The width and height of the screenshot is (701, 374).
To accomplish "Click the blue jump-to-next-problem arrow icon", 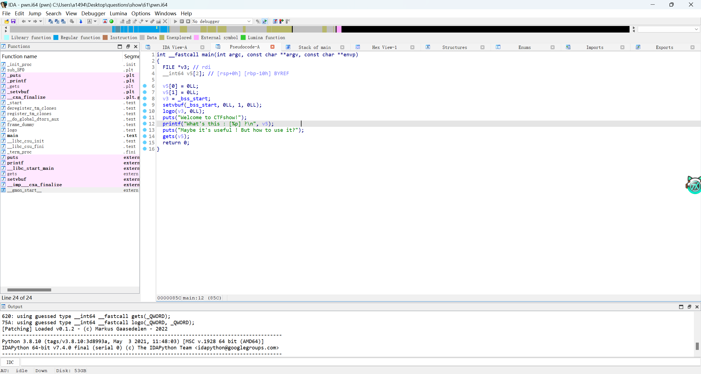I will tap(81, 21).
